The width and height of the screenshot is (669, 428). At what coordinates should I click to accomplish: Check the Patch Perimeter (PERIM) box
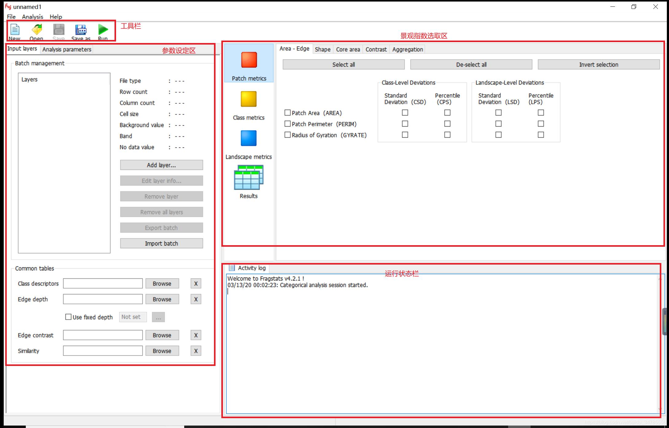(x=287, y=124)
